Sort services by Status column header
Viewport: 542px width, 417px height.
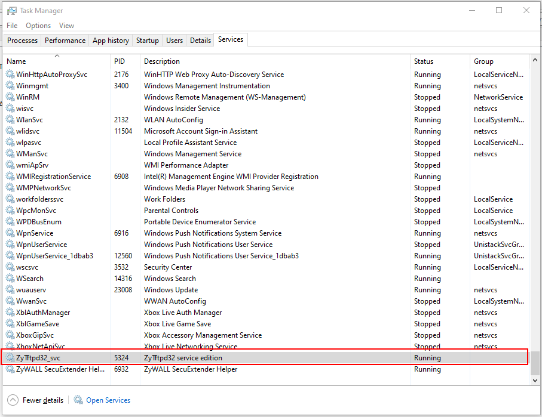pyautogui.click(x=439, y=61)
